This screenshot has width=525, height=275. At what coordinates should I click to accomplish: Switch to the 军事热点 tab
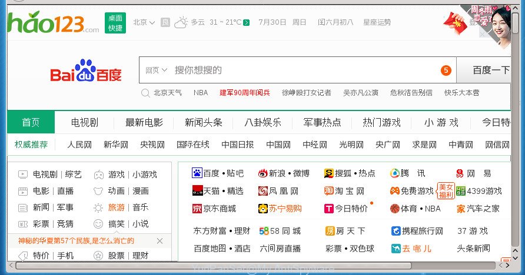[322, 122]
